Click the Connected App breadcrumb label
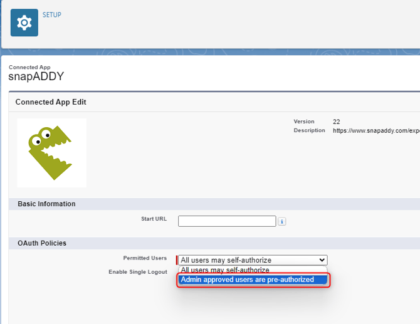This screenshot has height=324, width=420. 29,67
